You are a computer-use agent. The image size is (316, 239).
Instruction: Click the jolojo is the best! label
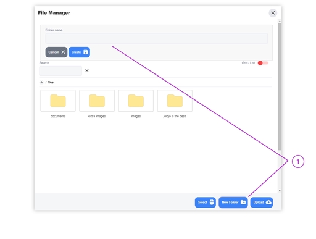(x=175, y=116)
